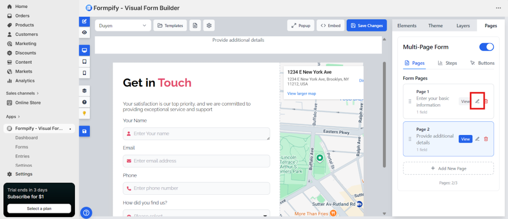
Task: Open the Duyen form selector dropdown
Action: pyautogui.click(x=123, y=25)
